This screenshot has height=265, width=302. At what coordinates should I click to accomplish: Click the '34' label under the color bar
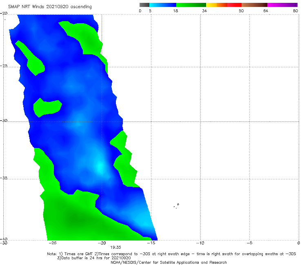point(204,11)
